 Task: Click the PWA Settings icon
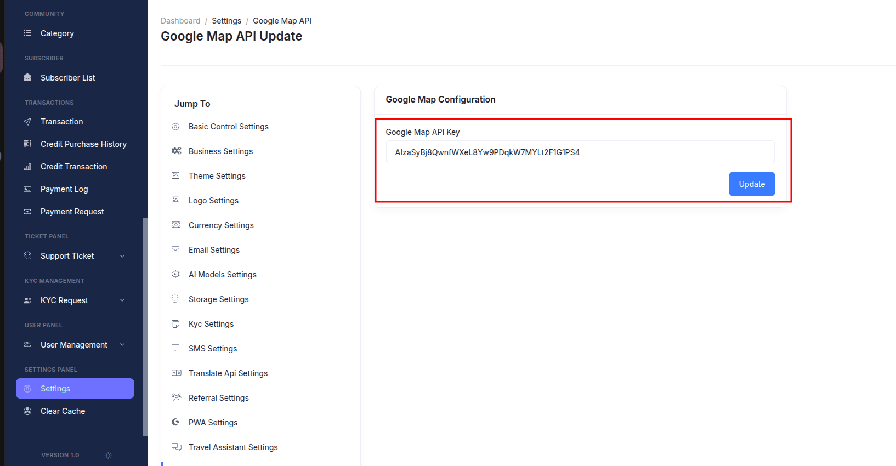coord(175,422)
